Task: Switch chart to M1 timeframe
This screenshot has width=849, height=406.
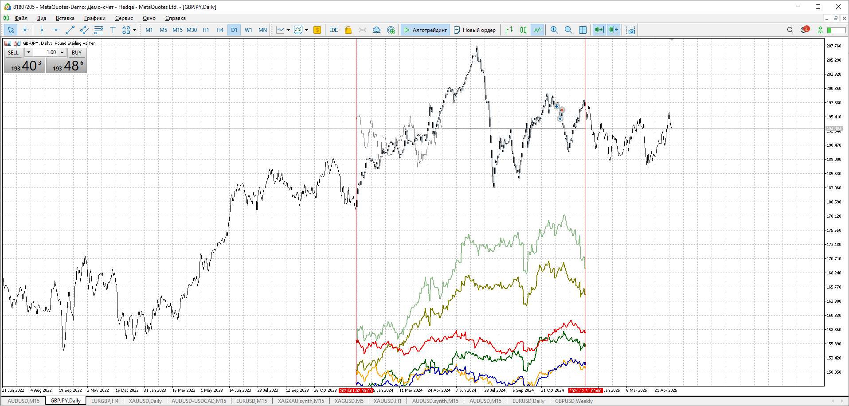Action: pyautogui.click(x=149, y=30)
